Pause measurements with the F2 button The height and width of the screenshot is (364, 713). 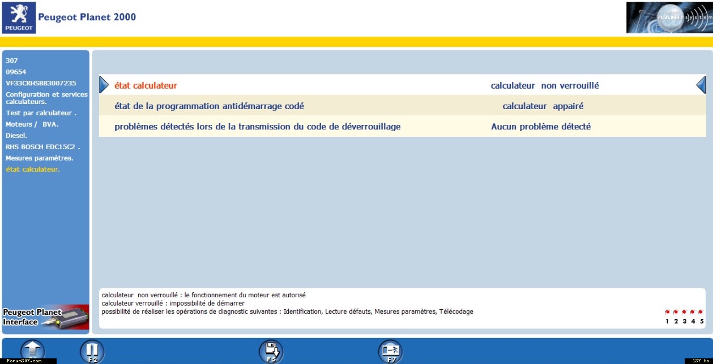click(92, 351)
